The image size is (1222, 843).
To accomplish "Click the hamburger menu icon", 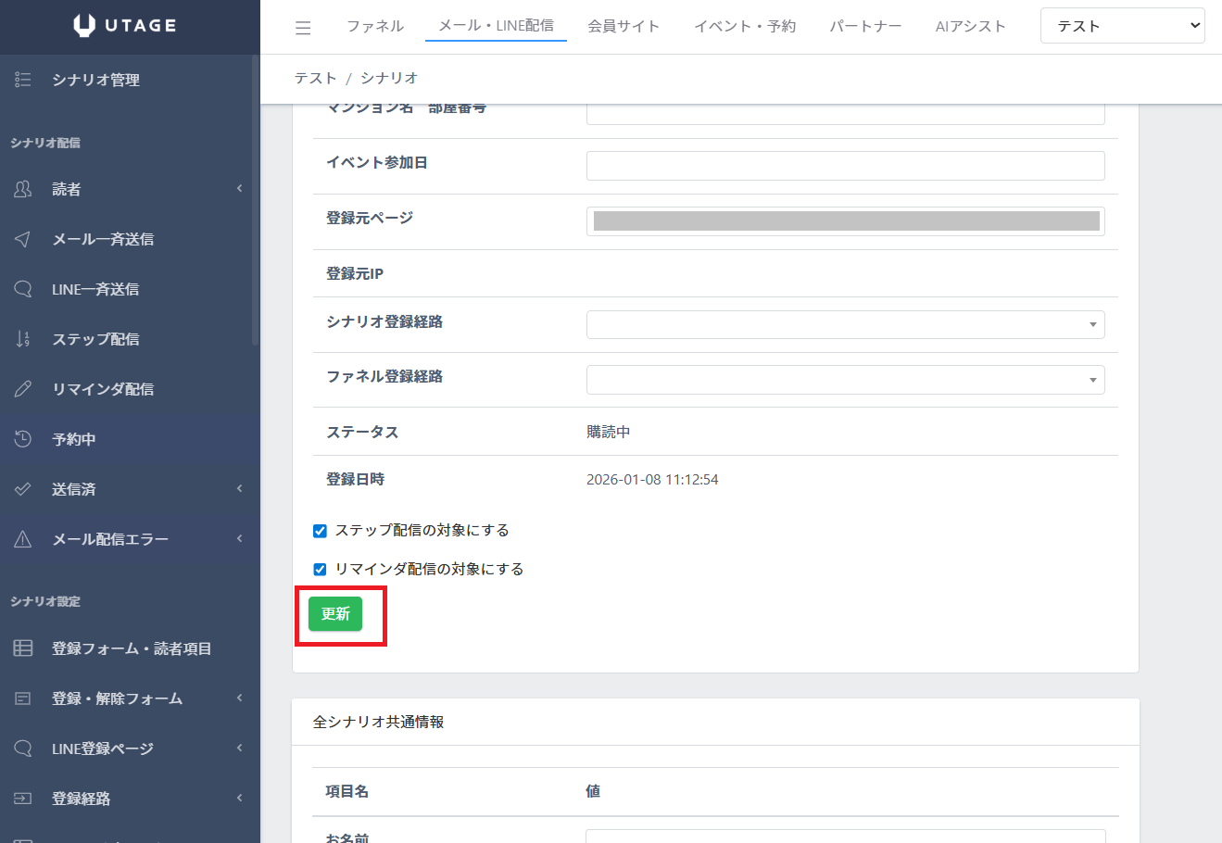I will pyautogui.click(x=303, y=28).
